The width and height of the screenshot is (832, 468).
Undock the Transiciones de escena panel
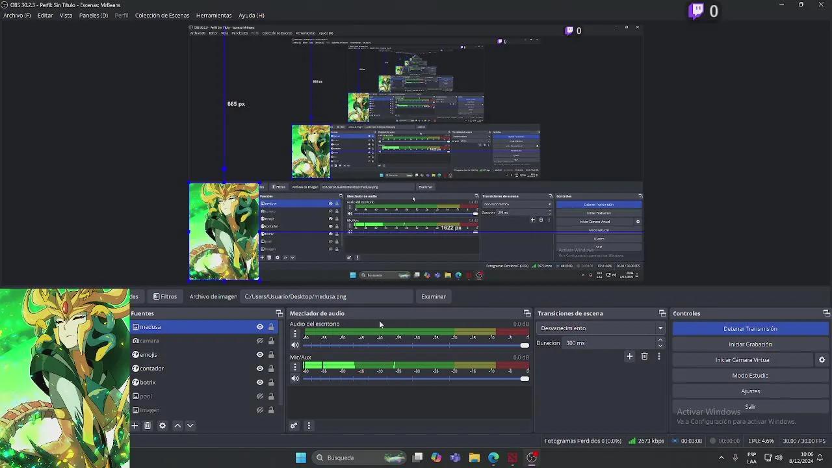coord(662,313)
